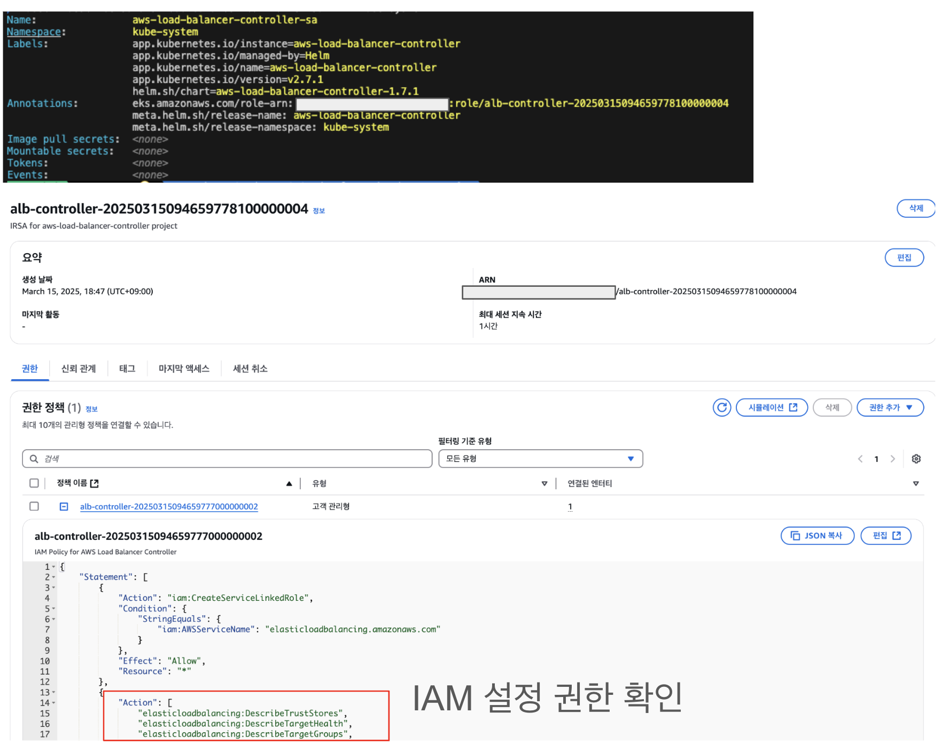Fold the Condition block at line 5
Screen dimensions: 949x752
pos(53,609)
